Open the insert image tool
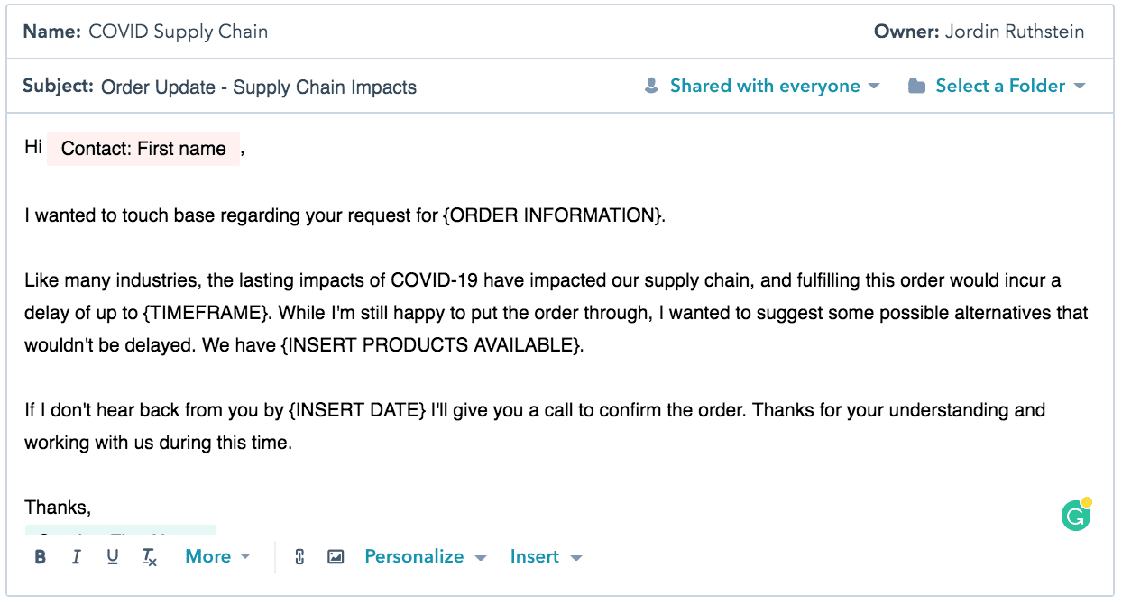The width and height of the screenshot is (1122, 604). pyautogui.click(x=336, y=556)
